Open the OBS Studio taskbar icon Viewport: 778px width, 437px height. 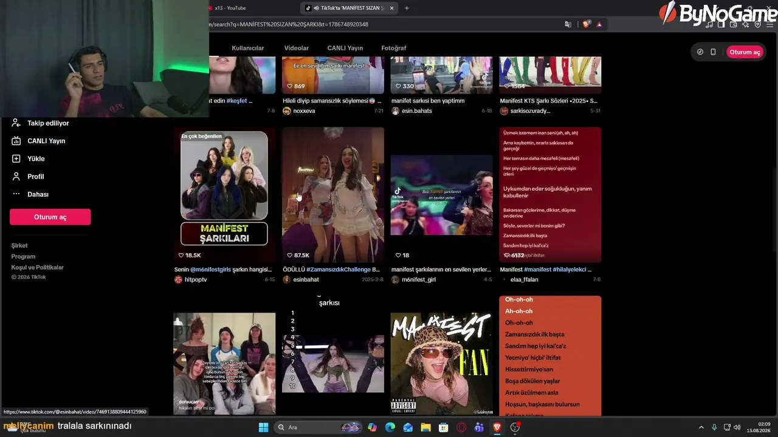[515, 427]
